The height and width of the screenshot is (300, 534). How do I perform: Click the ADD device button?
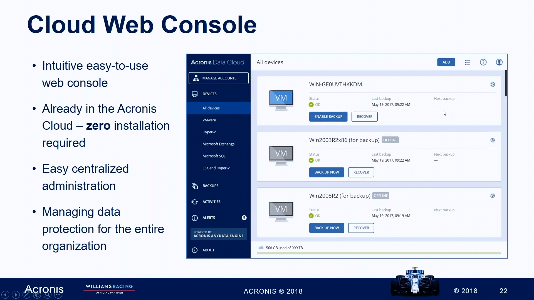tap(446, 62)
